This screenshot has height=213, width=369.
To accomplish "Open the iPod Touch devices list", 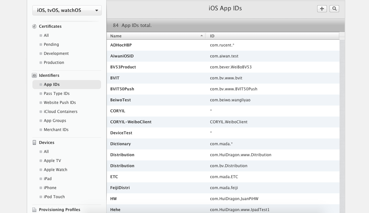I will 54,197.
